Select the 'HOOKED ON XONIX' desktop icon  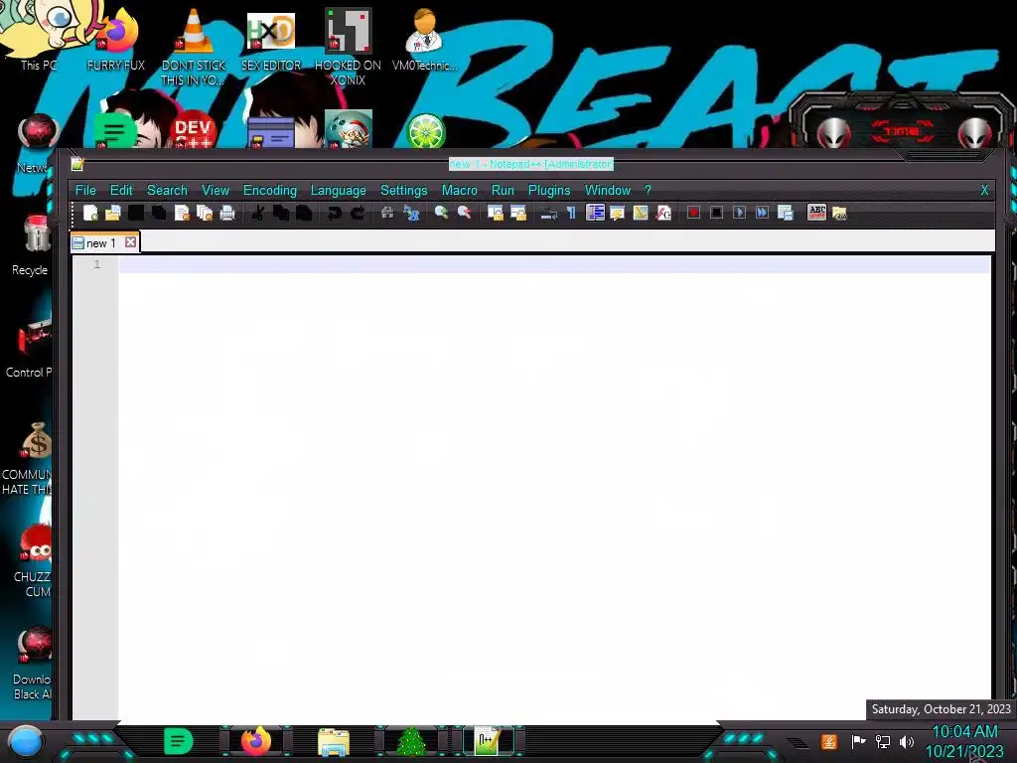click(x=348, y=47)
